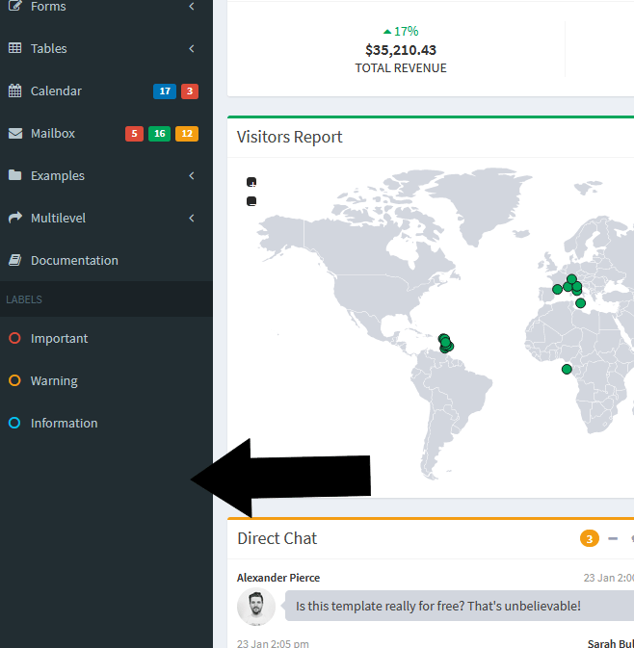This screenshot has height=648, width=634.
Task: Click the map marker in West Africa
Action: [x=567, y=369]
